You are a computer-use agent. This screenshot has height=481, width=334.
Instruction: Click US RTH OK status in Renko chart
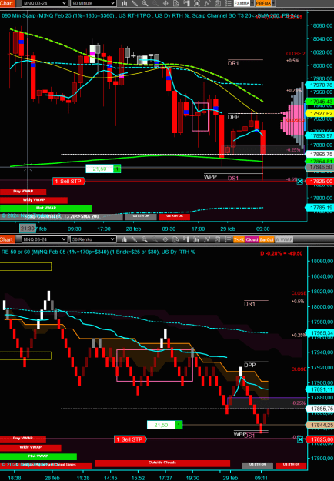click(291, 465)
